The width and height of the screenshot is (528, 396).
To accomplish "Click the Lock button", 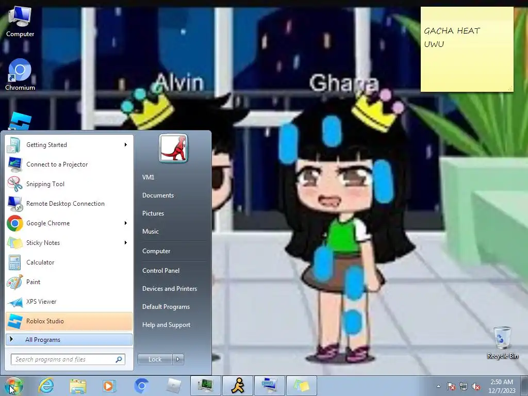I will tap(155, 359).
